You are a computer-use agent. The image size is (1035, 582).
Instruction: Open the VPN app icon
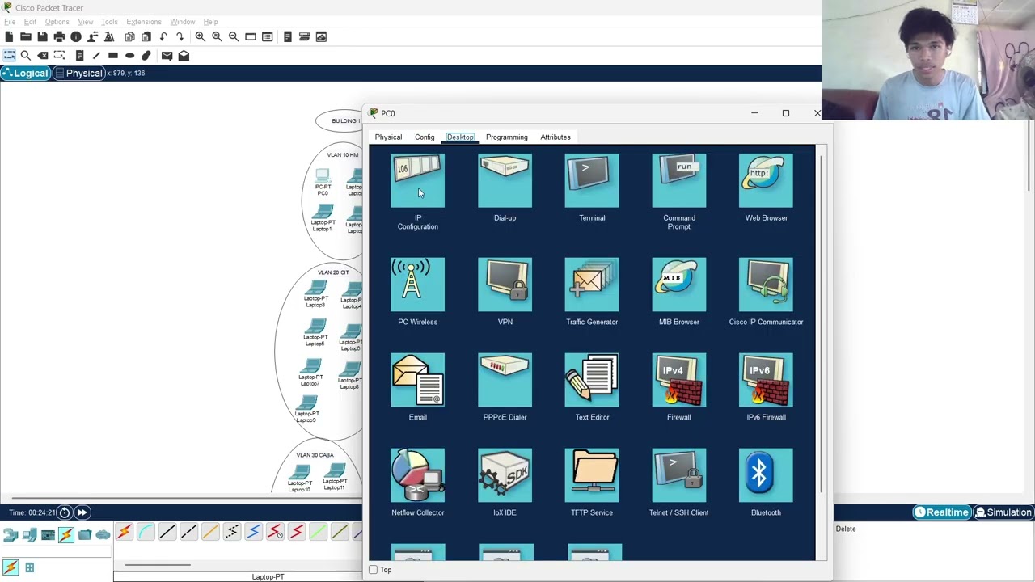point(505,285)
